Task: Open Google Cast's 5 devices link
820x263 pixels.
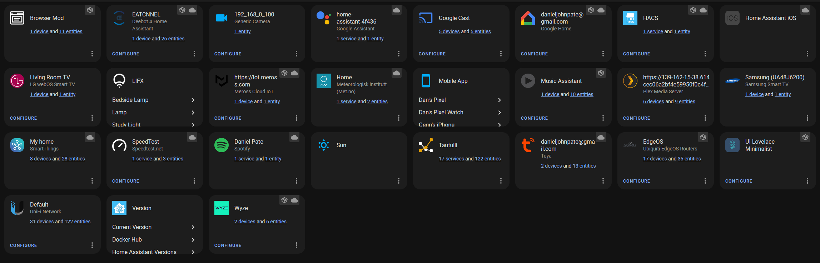Action: [449, 31]
